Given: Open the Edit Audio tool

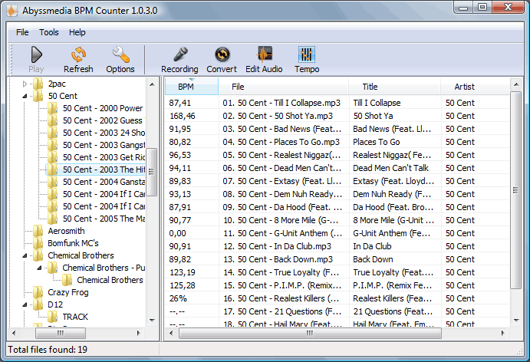Looking at the screenshot, I should (265, 54).
